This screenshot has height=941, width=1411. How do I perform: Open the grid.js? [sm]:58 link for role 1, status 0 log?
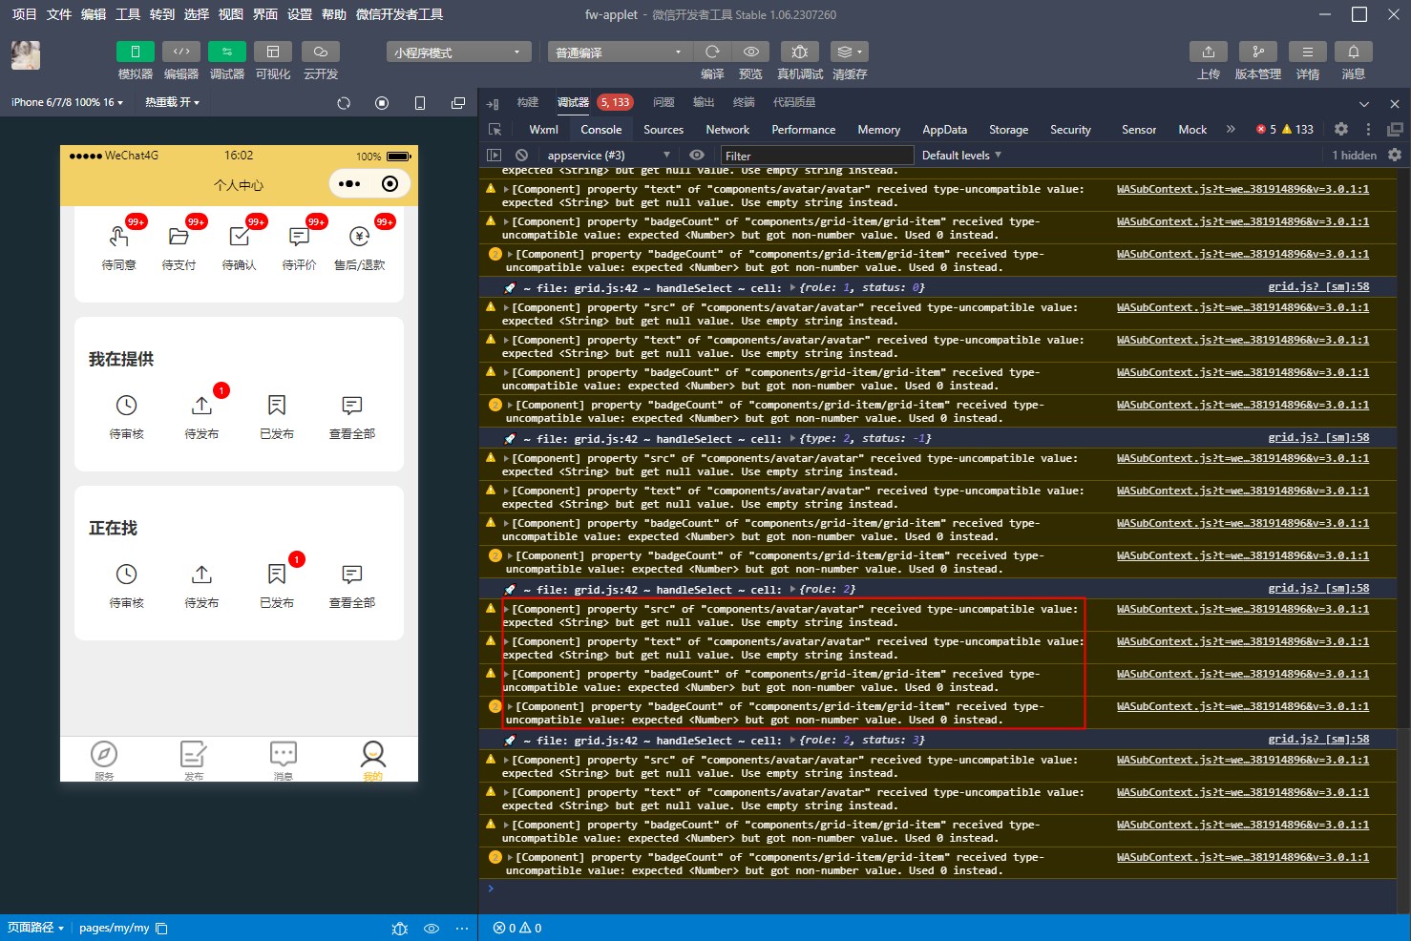click(1318, 286)
